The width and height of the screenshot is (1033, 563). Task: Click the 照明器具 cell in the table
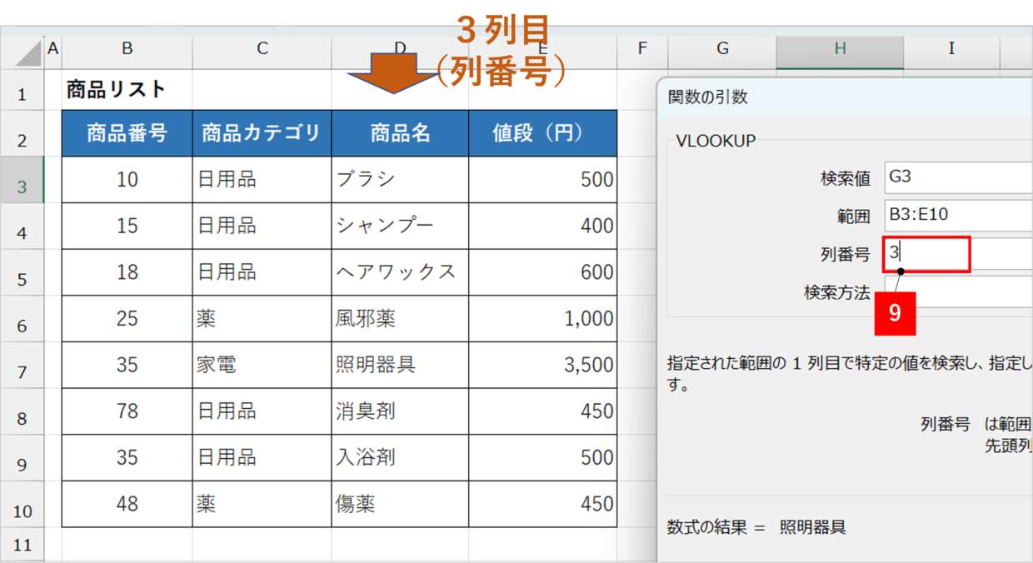pos(400,365)
